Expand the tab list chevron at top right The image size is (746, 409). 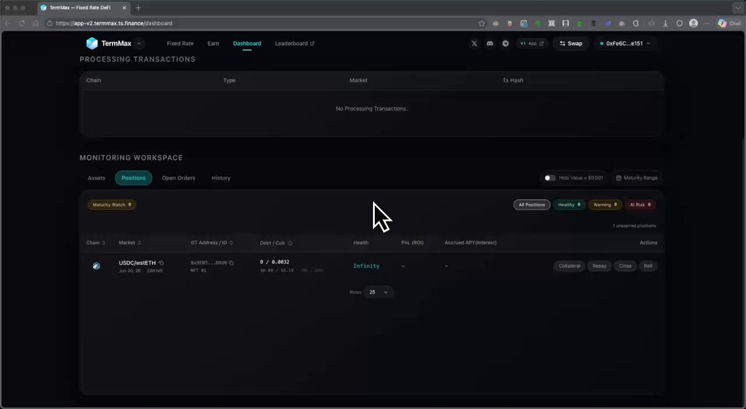tap(737, 7)
